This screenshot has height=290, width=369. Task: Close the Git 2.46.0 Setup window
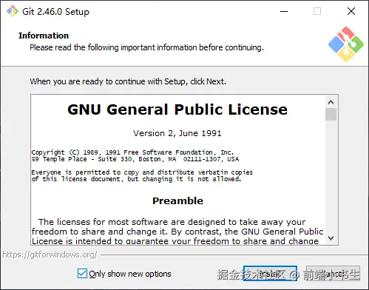(x=351, y=11)
